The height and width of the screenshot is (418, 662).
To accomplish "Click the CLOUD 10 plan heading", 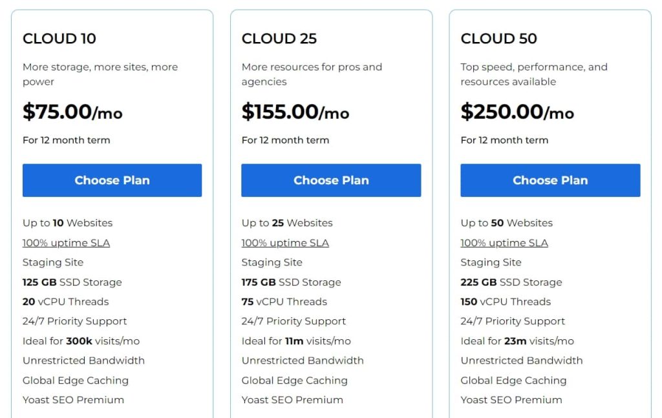I will coord(59,39).
